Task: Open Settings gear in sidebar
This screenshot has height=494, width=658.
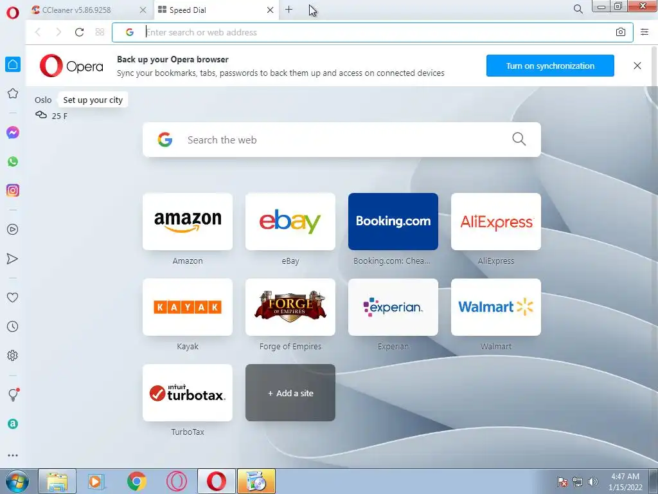Action: [x=13, y=355]
